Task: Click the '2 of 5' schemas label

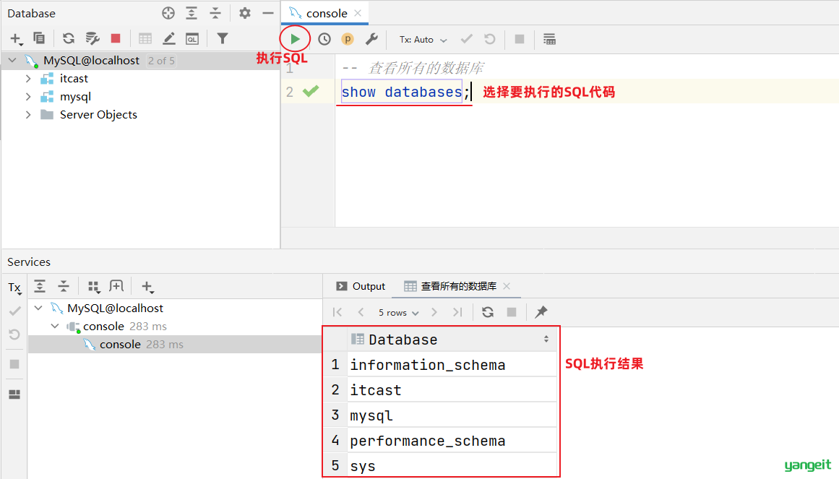Action: pos(162,61)
